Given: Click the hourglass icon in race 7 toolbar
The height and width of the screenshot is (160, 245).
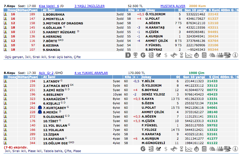Looking at the screenshot, I should (181, 55).
